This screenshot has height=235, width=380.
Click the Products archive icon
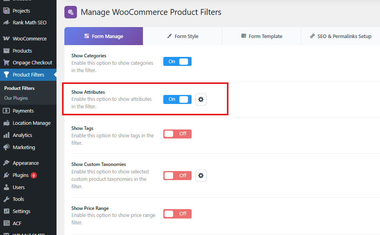tap(7, 51)
